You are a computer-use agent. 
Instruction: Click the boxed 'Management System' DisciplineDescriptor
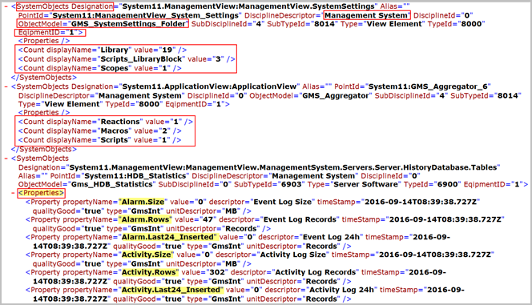366,15
